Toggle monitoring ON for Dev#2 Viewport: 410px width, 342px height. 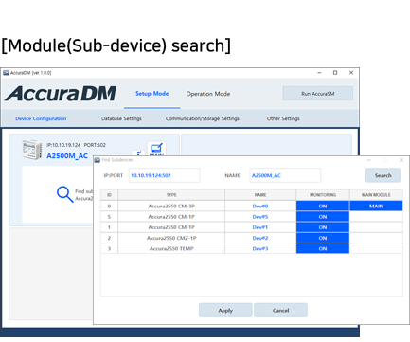(323, 238)
